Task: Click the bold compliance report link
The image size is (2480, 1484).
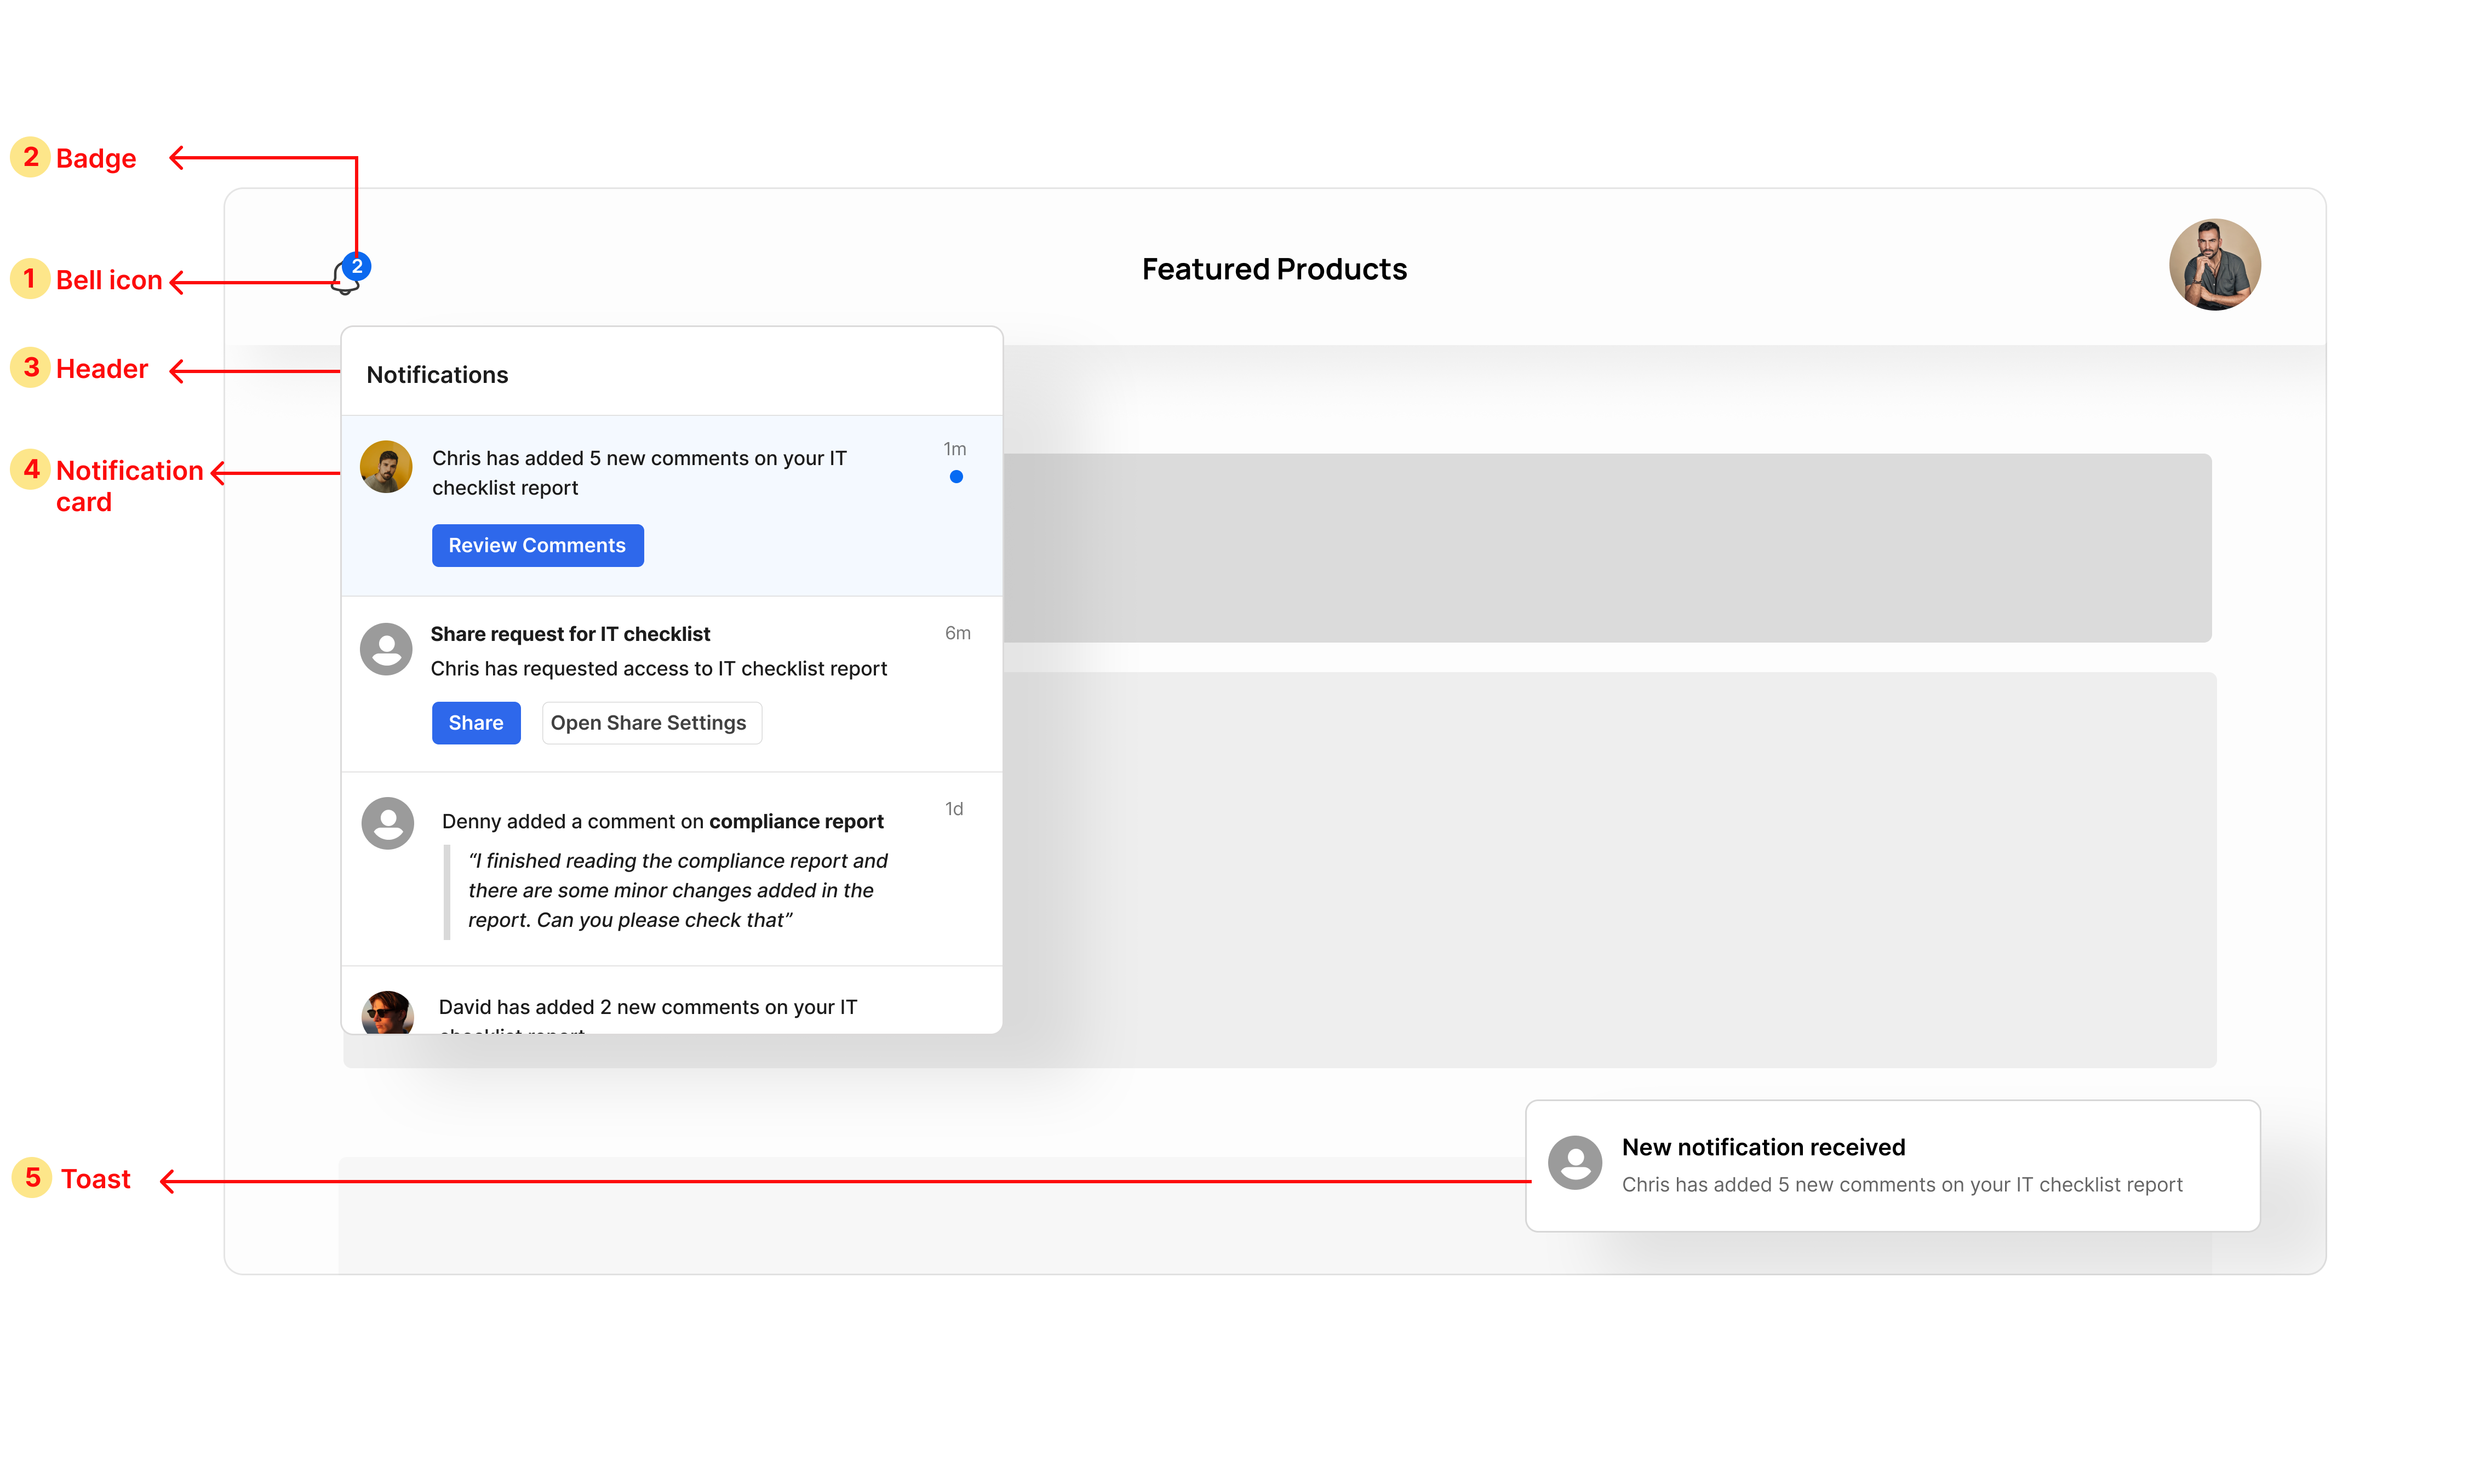Action: (796, 821)
